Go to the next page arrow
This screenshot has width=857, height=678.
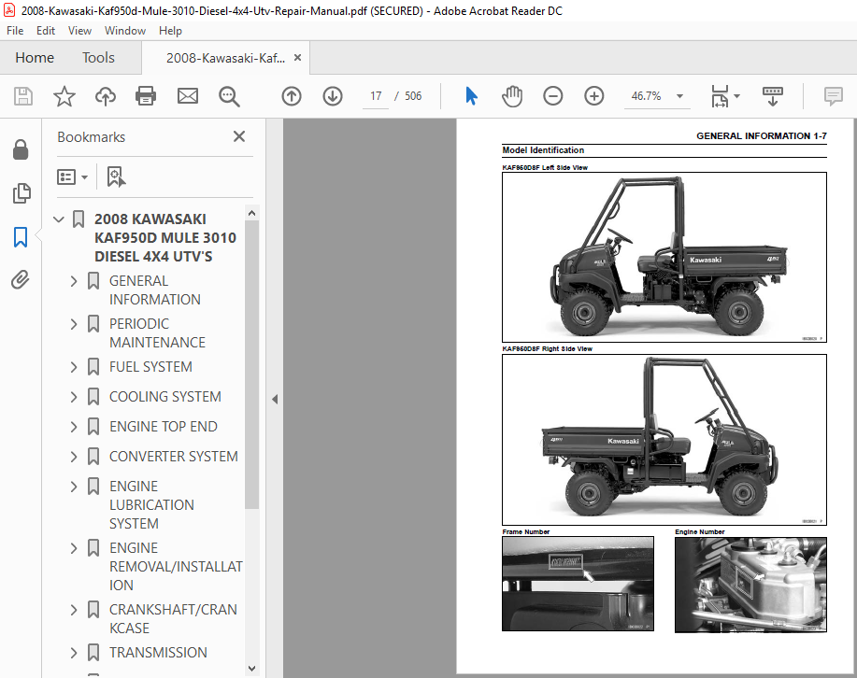(333, 97)
